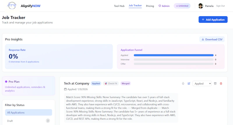
Task: Delete the Tech at Company application
Action: coord(221,84)
